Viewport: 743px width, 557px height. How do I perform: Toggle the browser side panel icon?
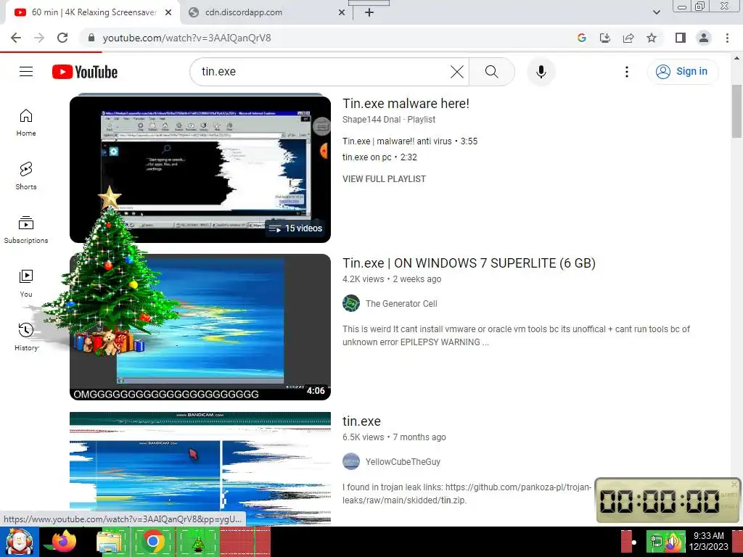click(681, 38)
